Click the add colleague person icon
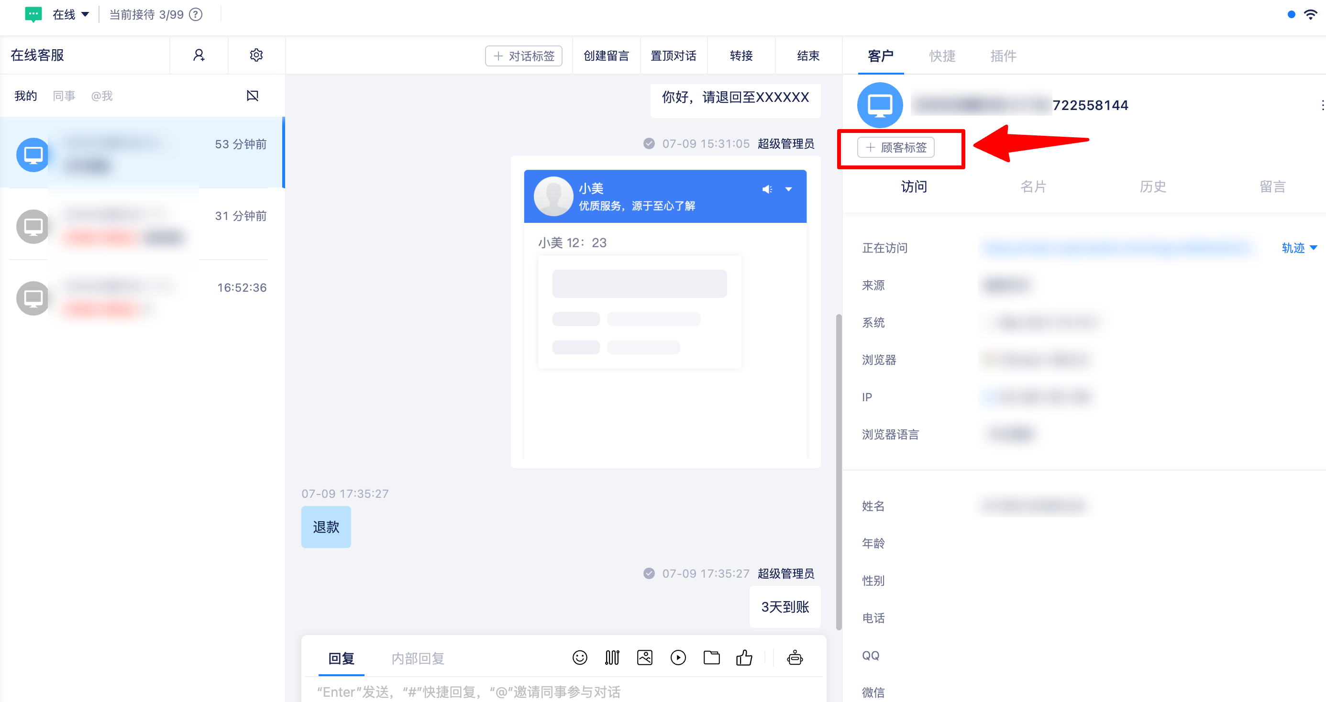Image resolution: width=1326 pixels, height=702 pixels. [199, 55]
